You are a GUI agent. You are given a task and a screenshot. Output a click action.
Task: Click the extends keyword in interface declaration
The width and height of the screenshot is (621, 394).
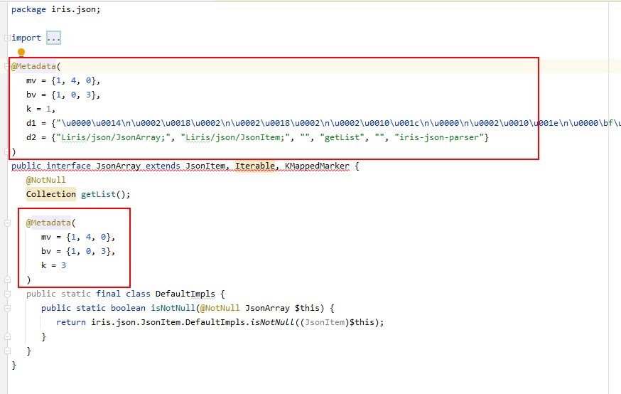click(x=163, y=166)
